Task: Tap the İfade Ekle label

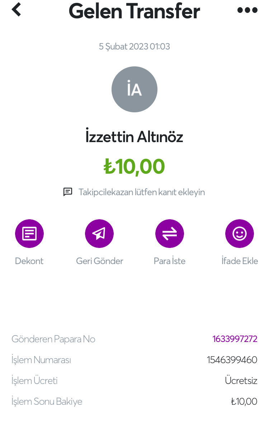Action: point(240,261)
